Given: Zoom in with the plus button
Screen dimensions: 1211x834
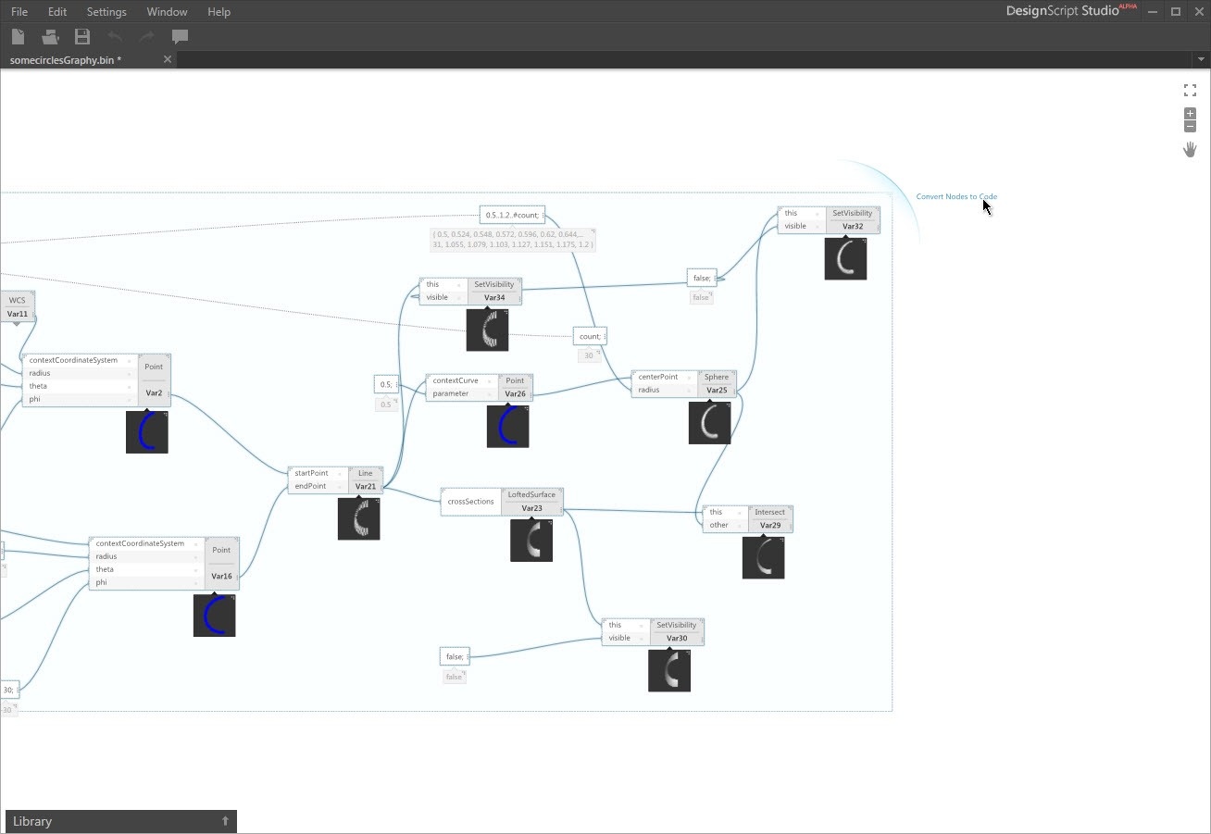Looking at the screenshot, I should pos(1190,114).
